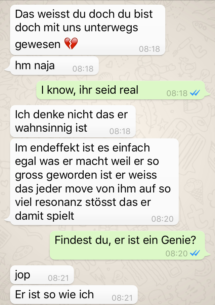Select the 'Das weisst du doch' message bubble

pos(88,30)
